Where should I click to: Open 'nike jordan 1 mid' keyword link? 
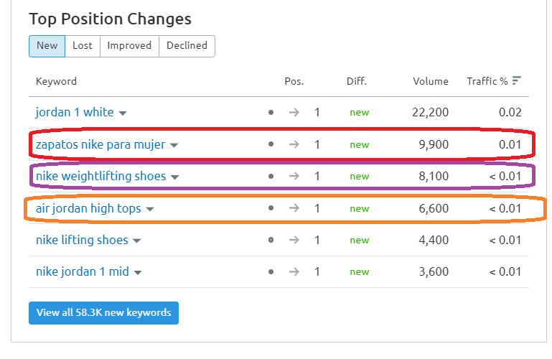click(x=83, y=271)
